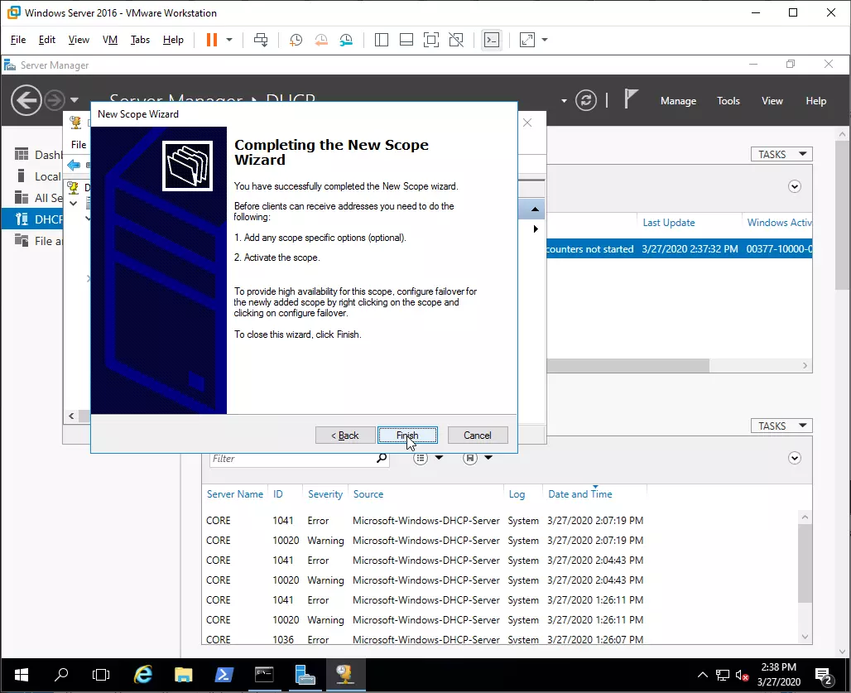The height and width of the screenshot is (693, 851).
Task: Open taskbar search
Action: (x=61, y=675)
